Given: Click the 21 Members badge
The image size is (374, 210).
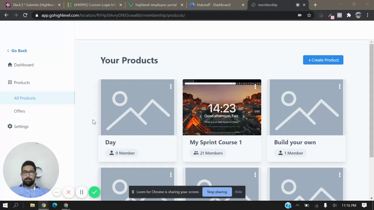Looking at the screenshot, I should coord(208,153).
